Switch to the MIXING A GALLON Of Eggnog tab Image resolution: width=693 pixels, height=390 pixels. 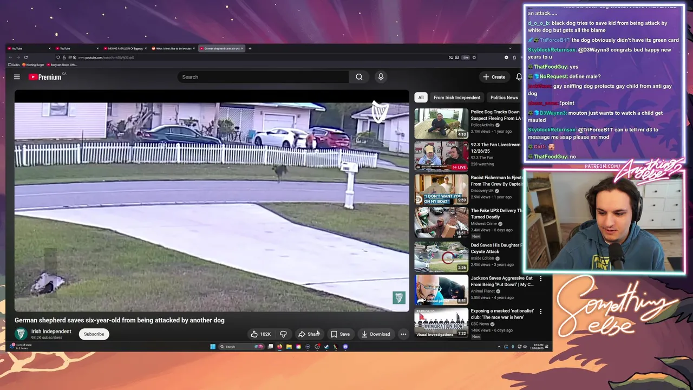point(125,49)
